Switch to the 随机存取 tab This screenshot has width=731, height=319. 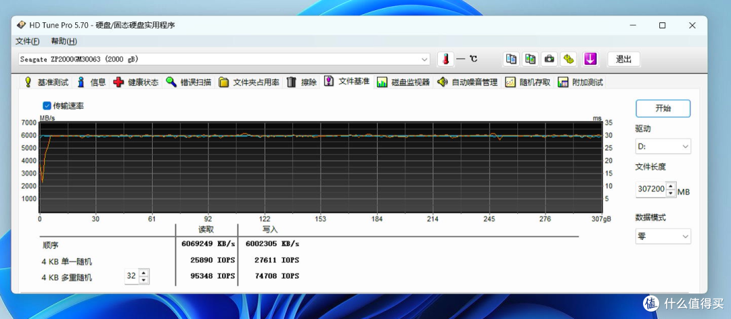(528, 82)
